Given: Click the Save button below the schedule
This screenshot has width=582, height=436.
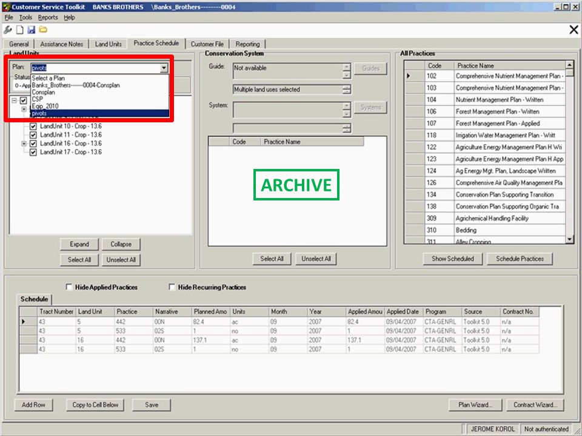Looking at the screenshot, I should (x=152, y=405).
